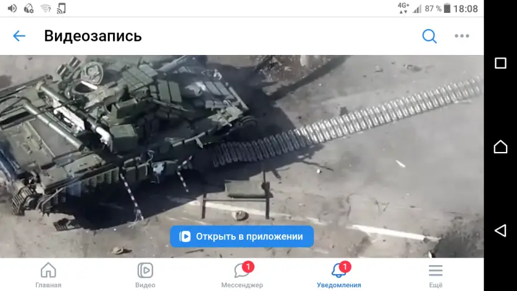Tap the Android back triangle button
Screen dimensions: 517x291
500,230
